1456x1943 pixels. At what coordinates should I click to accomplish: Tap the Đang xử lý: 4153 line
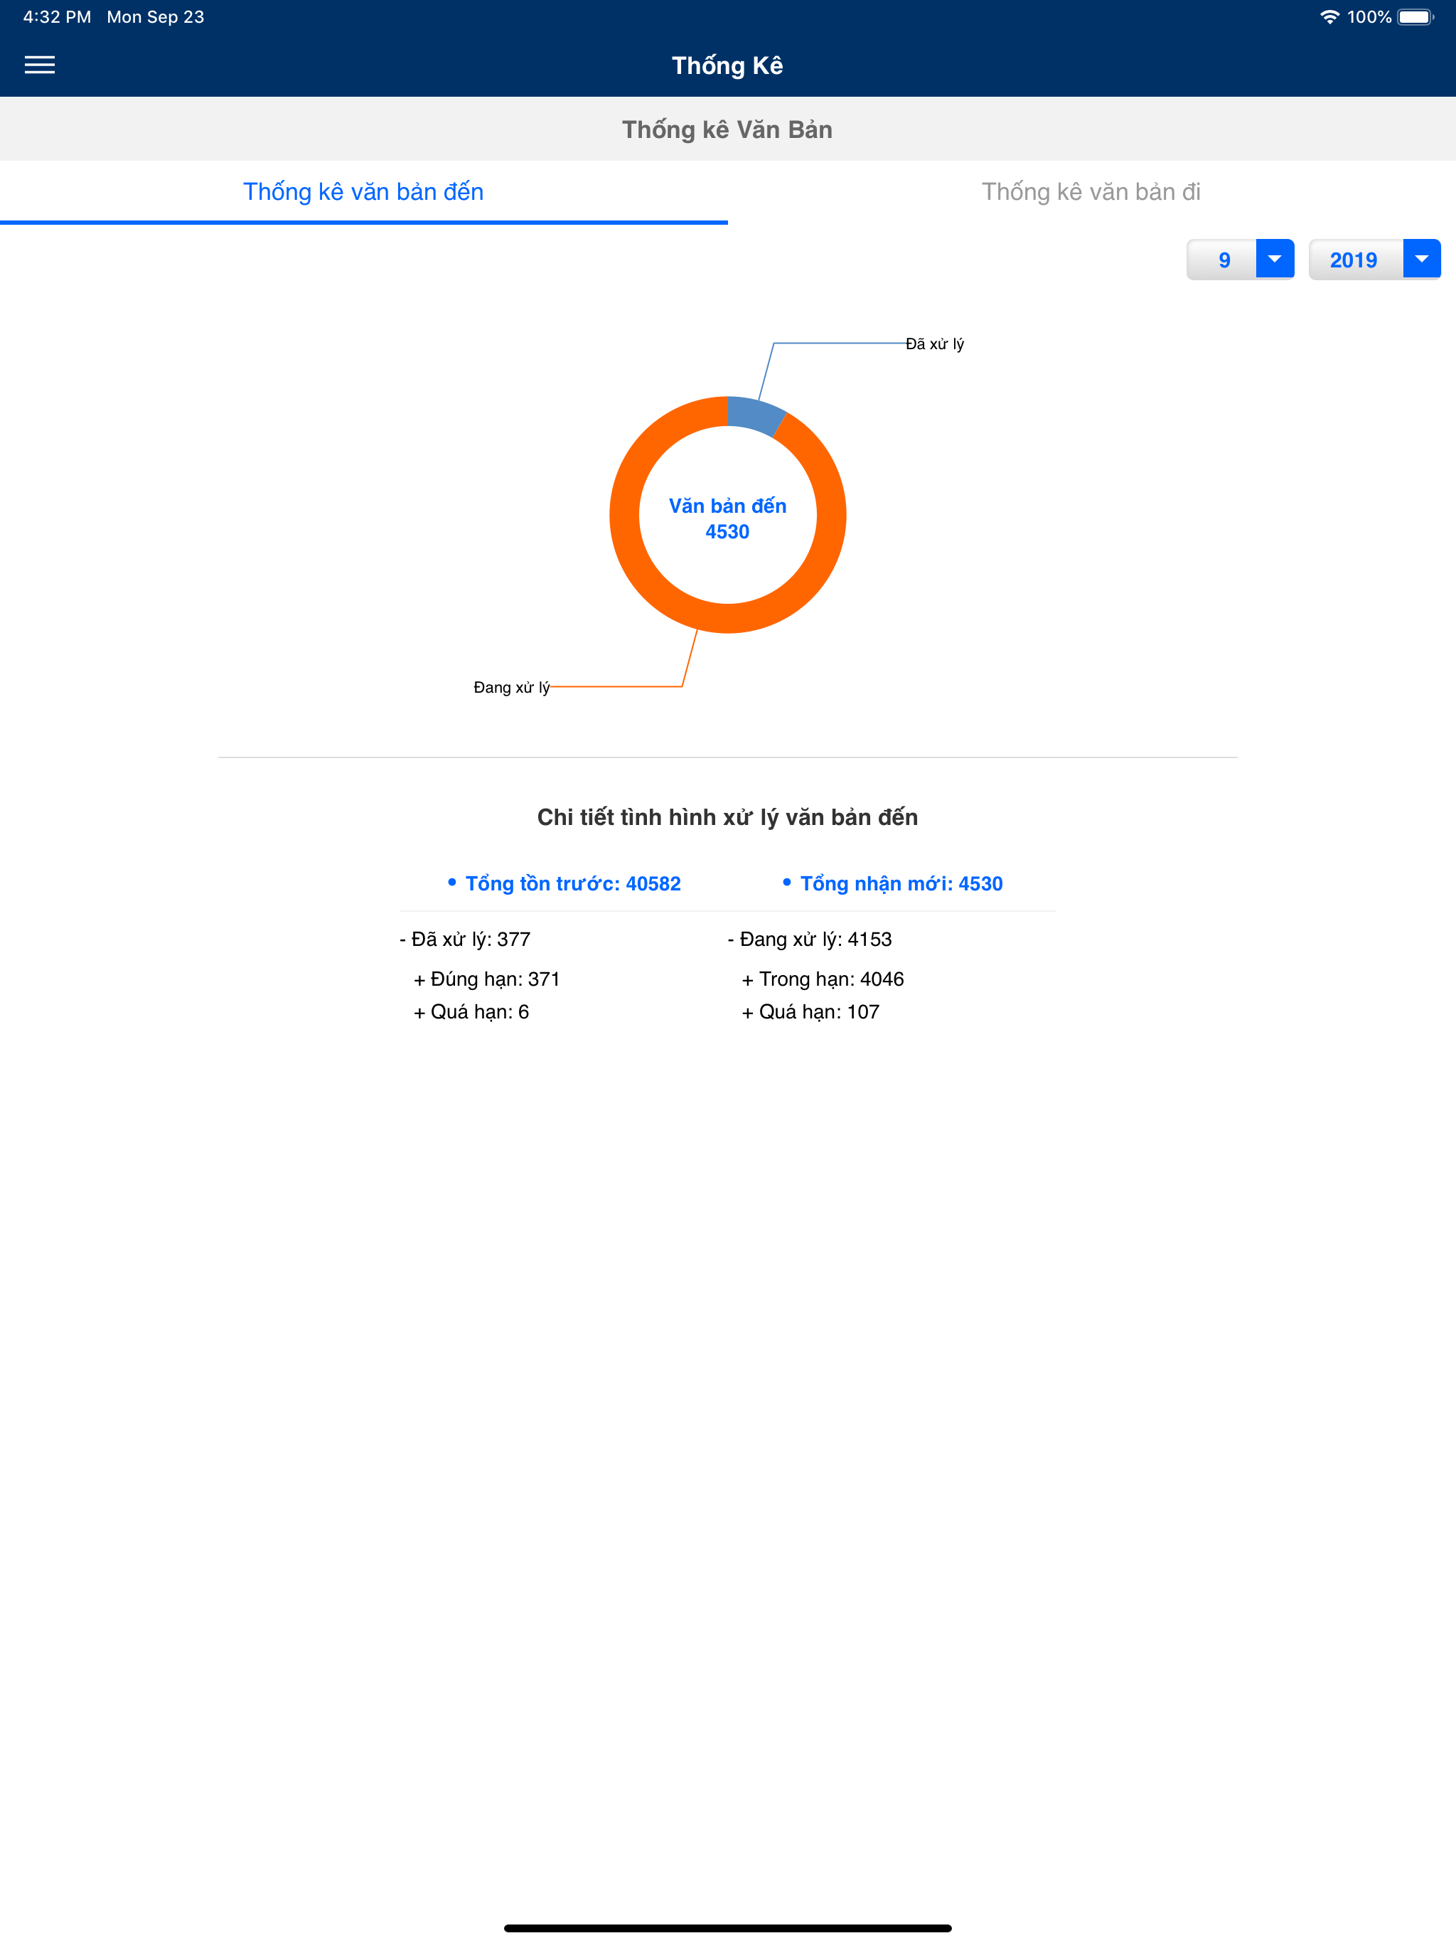[810, 939]
